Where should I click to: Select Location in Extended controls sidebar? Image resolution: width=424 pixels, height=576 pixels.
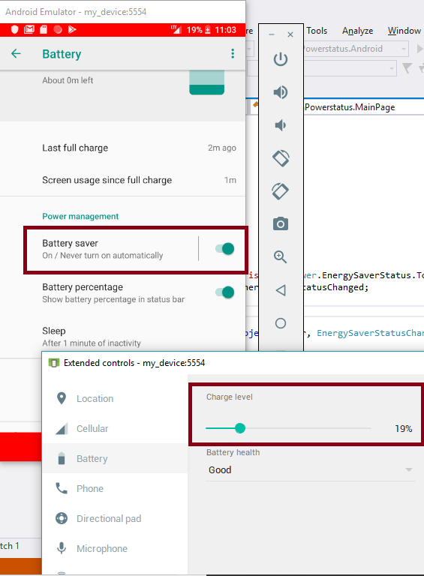pos(115,398)
